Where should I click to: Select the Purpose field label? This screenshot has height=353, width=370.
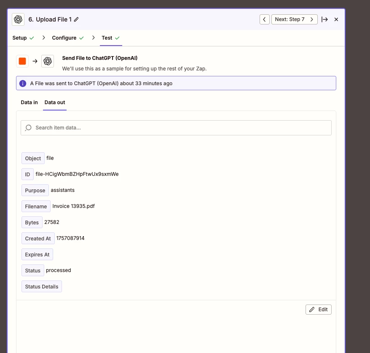pyautogui.click(x=35, y=190)
